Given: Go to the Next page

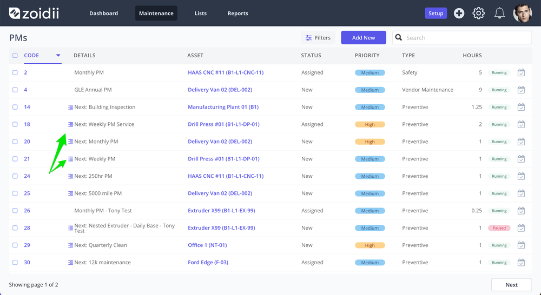Looking at the screenshot, I should click(x=511, y=285).
